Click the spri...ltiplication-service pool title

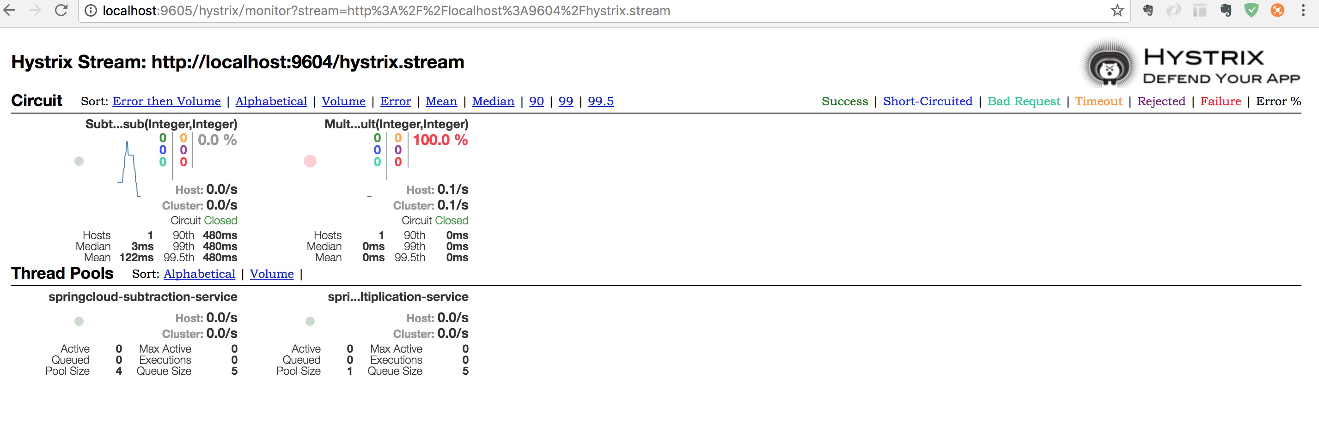(398, 297)
